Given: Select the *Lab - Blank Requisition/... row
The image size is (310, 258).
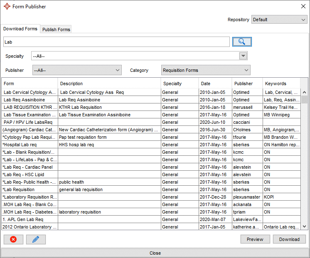Looking at the screenshot, I should tap(151, 152).
